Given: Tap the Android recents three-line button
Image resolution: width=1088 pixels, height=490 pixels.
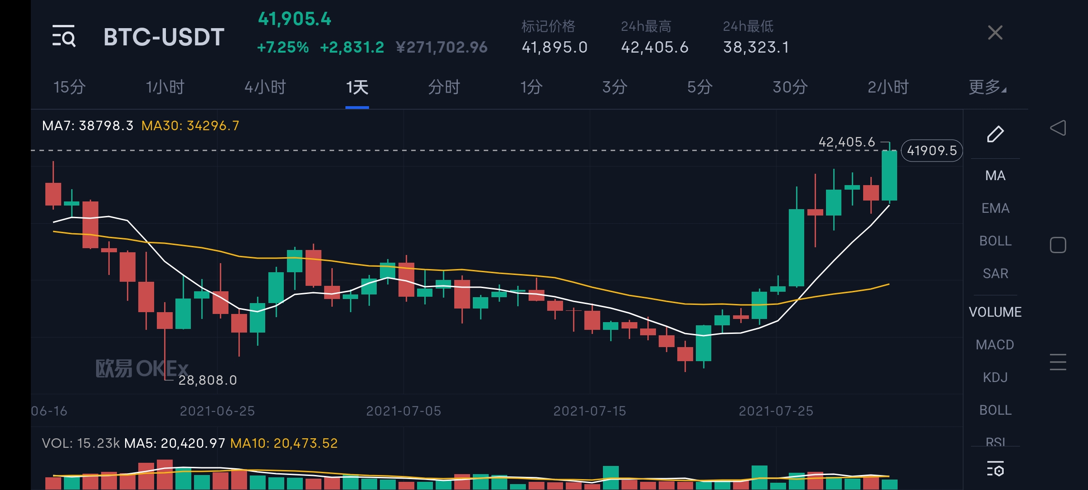Looking at the screenshot, I should tap(1058, 362).
